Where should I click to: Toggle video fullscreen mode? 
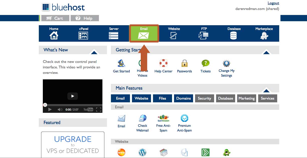99,109
